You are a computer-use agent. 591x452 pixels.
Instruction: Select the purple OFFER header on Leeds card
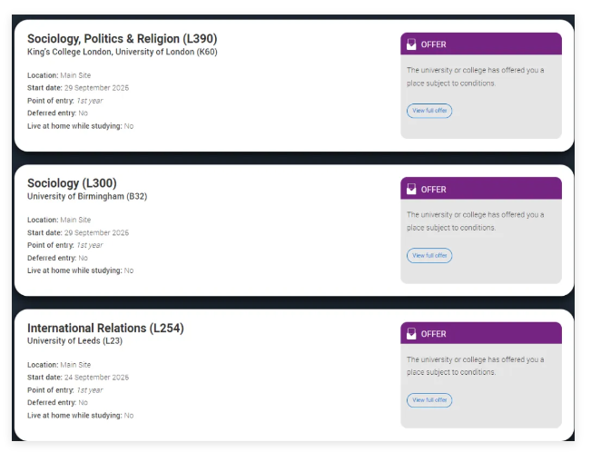(481, 334)
